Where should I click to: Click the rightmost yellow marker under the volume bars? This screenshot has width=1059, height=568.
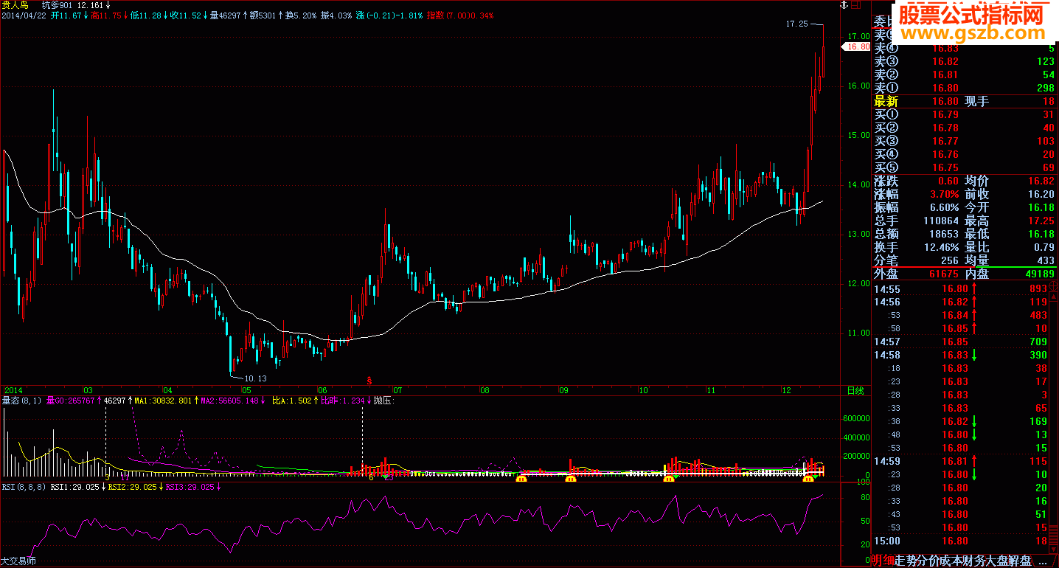click(x=809, y=480)
